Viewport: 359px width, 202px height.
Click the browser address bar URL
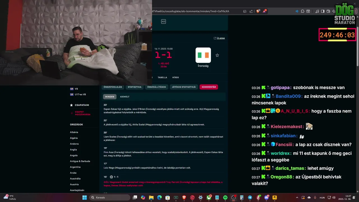point(190,11)
